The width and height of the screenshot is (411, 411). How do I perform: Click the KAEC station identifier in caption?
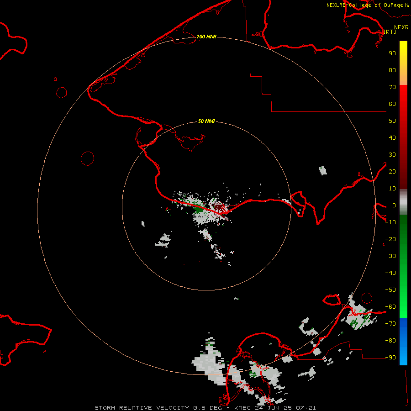[x=242, y=408]
